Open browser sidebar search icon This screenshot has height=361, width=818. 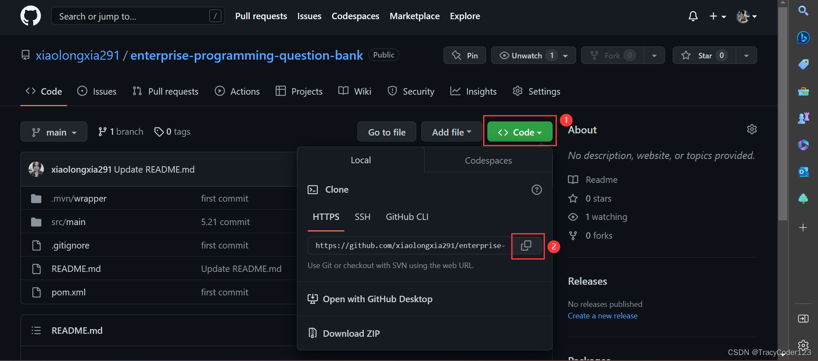pos(803,11)
